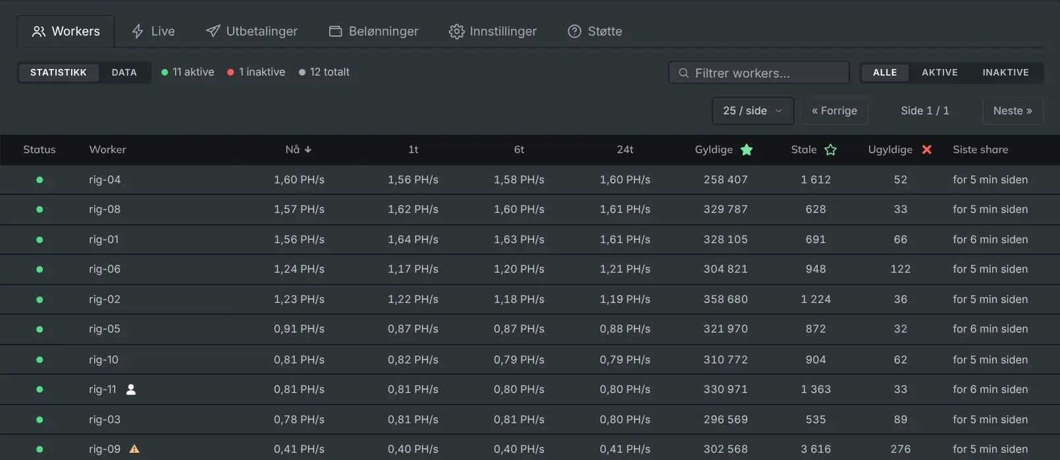
Task: Click the Nå sort arrow icon
Action: pos(308,150)
